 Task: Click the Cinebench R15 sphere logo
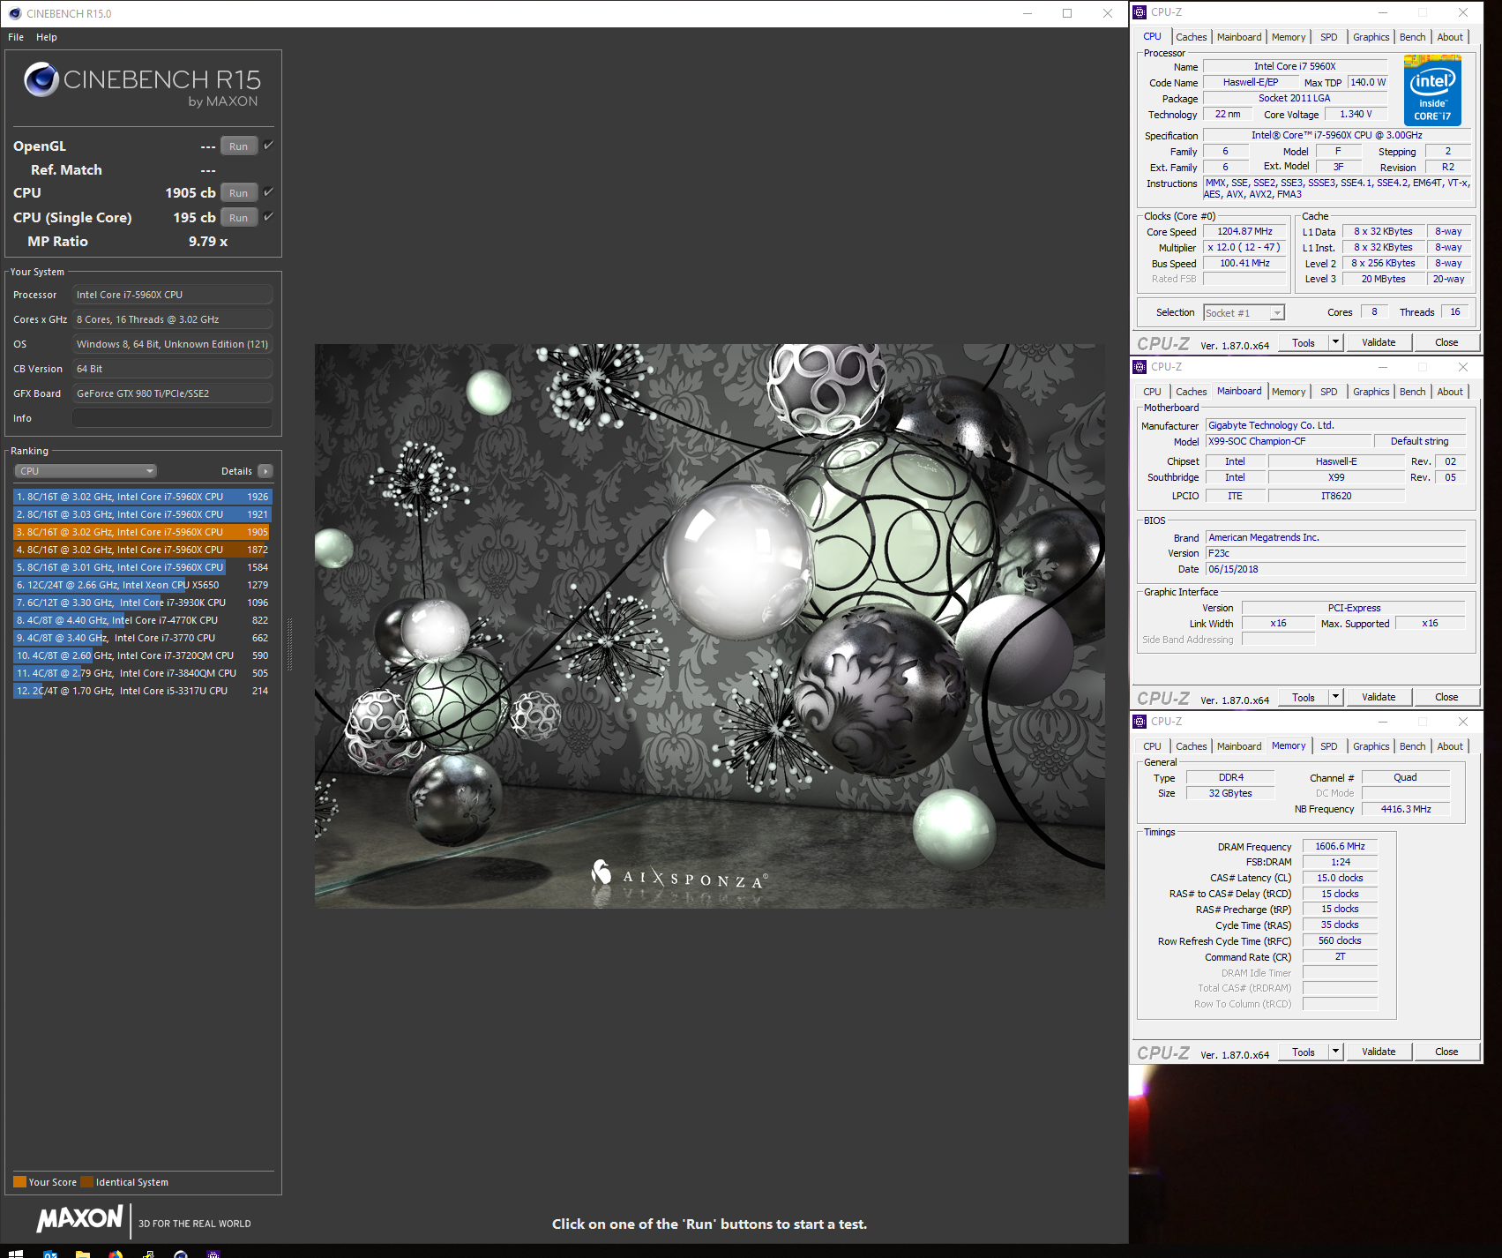pos(41,79)
